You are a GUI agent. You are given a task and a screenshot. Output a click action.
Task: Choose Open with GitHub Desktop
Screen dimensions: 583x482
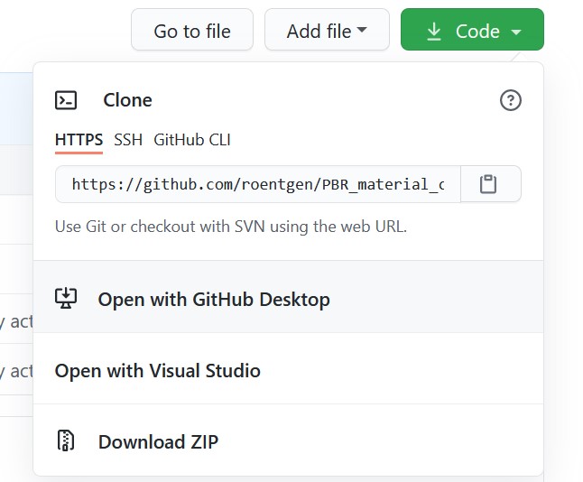click(x=214, y=299)
